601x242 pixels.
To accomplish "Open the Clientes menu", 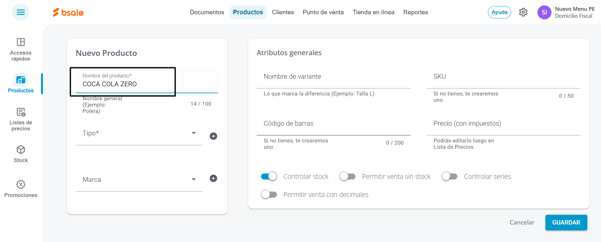I will pos(283,12).
